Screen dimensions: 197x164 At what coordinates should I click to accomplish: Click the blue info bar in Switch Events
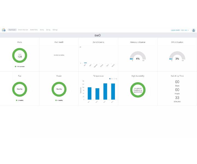coord(85,63)
